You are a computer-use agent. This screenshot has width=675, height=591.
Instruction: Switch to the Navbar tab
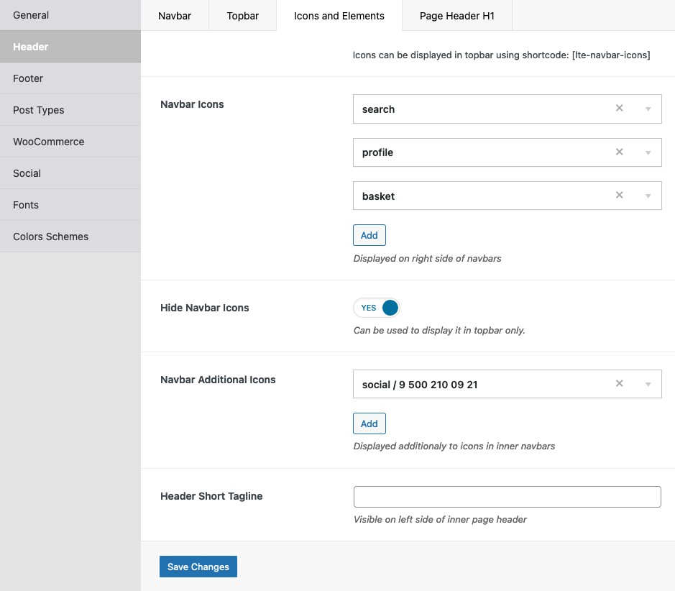[175, 16]
